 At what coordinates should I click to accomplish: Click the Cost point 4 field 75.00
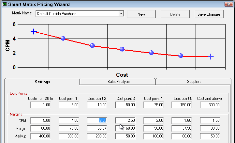[154, 105]
